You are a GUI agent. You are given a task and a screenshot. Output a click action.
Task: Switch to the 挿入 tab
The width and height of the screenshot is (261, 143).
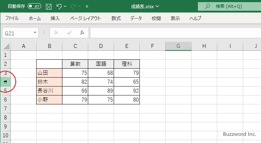[55, 18]
